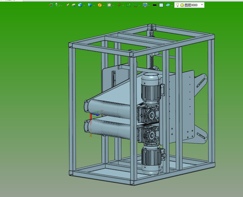Screen dimensions: 243x197
Task: Click the teal layer stack icon
Action: pos(168,5)
